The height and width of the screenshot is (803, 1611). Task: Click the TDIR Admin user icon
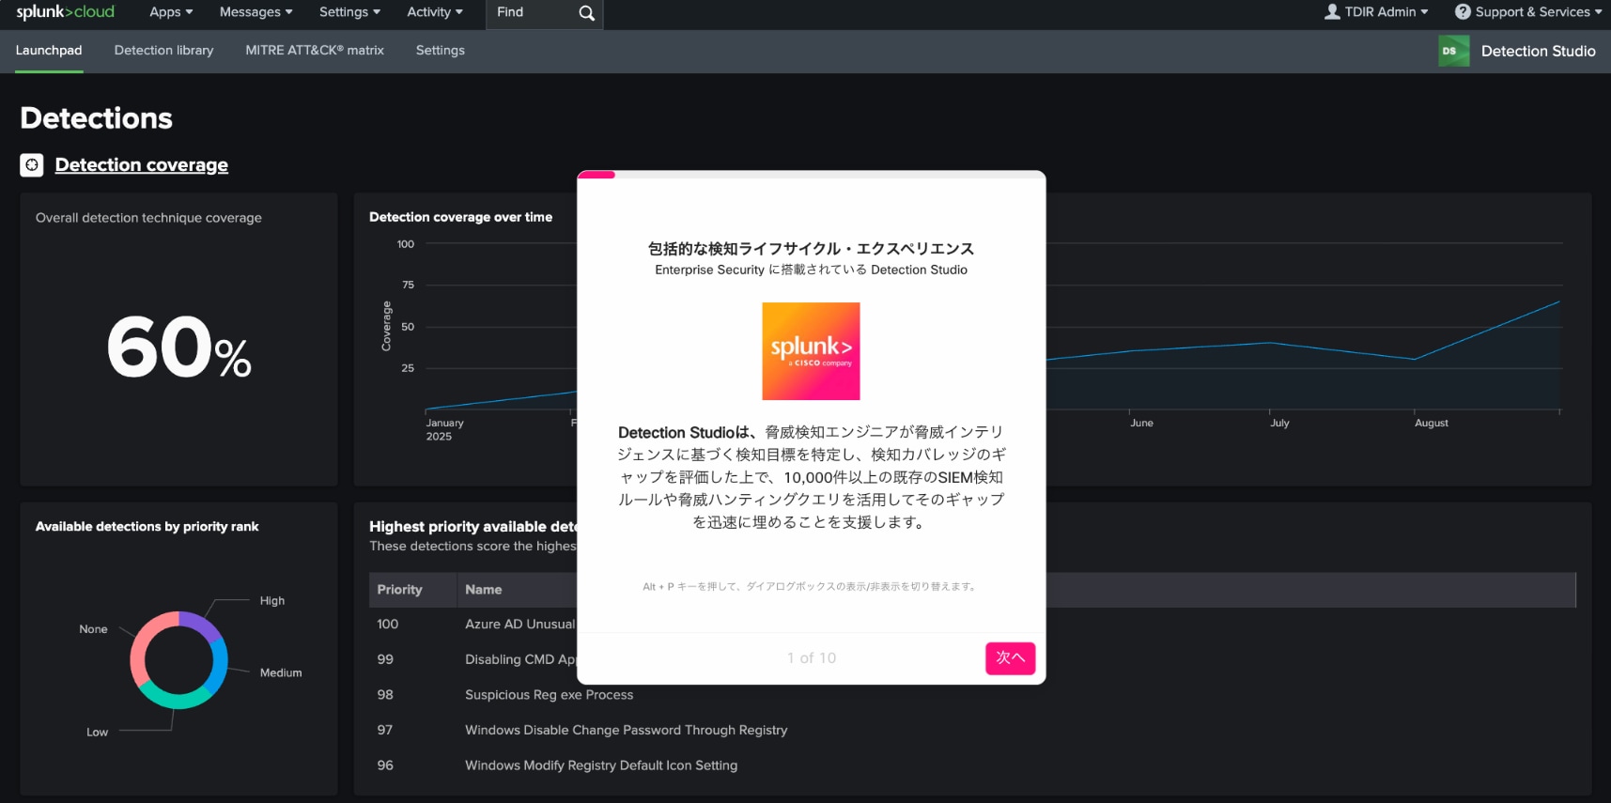(x=1332, y=12)
